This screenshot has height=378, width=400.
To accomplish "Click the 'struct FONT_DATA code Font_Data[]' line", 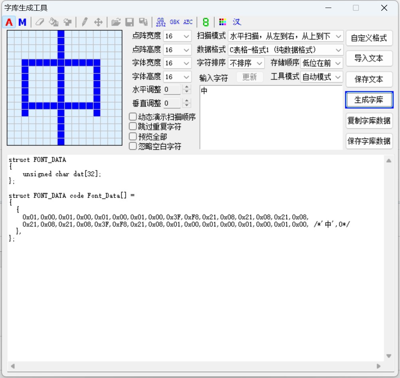I will [72, 196].
